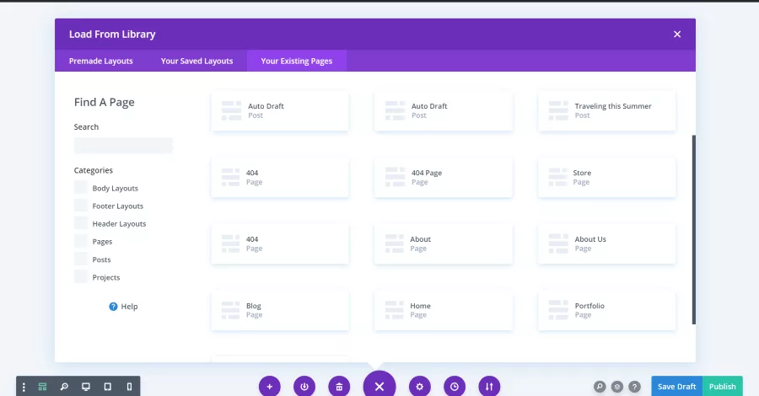This screenshot has width=759, height=396.
Task: Select phone view icon
Action: pos(129,387)
